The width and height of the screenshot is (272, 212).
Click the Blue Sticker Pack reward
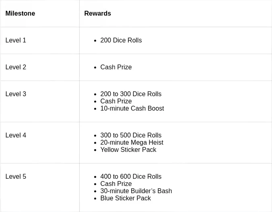[126, 198]
